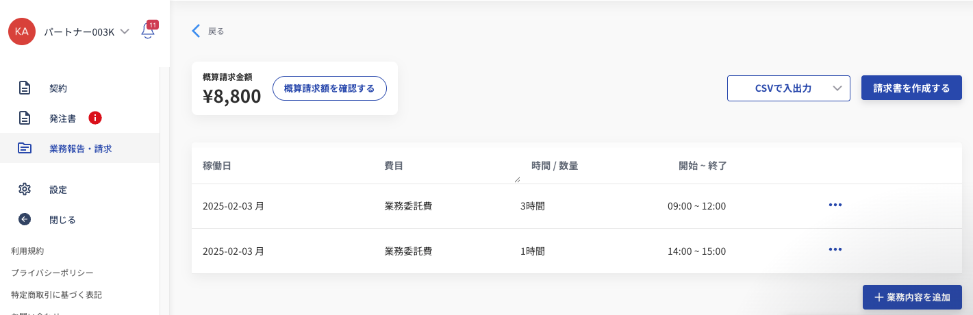Viewport: 973px width, 315px height.
Task: Open the CSVで入出力 dropdown
Action: 788,88
